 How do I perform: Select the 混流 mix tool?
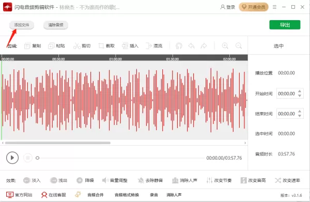click(x=154, y=46)
